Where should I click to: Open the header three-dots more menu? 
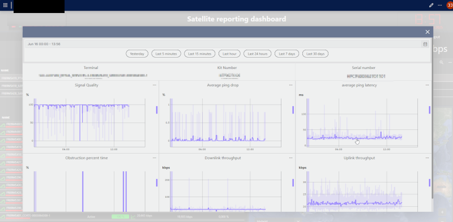point(440,5)
